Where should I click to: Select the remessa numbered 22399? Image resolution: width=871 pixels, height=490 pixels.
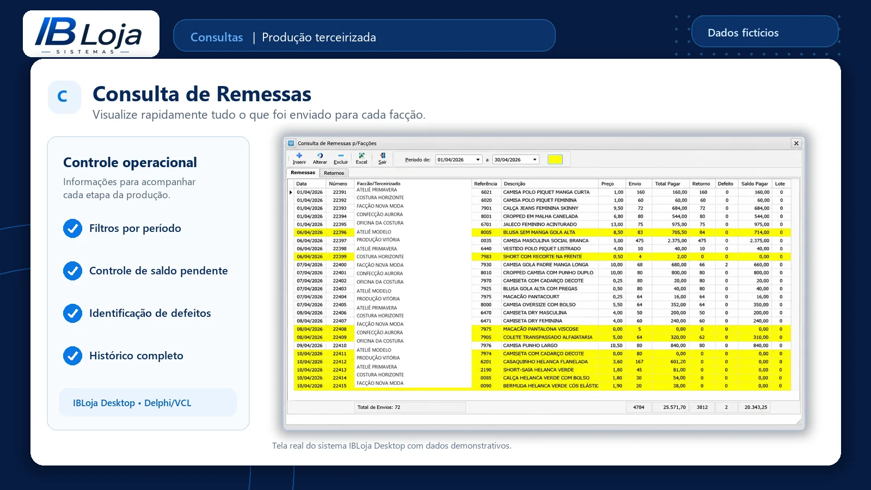542,256
